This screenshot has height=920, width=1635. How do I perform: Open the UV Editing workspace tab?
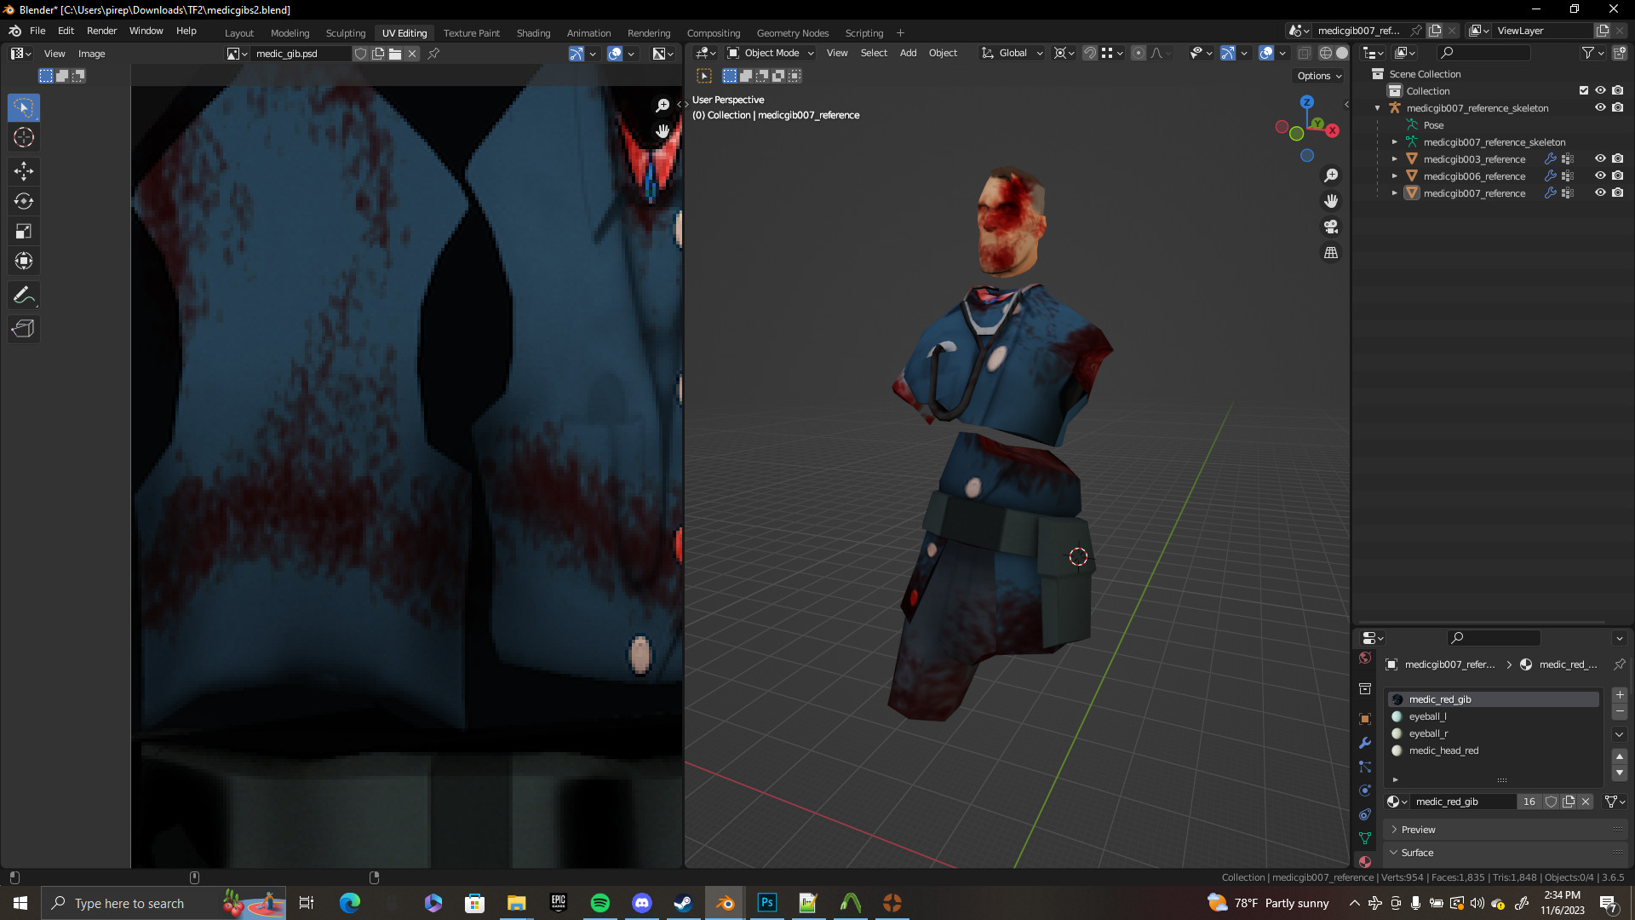404,32
